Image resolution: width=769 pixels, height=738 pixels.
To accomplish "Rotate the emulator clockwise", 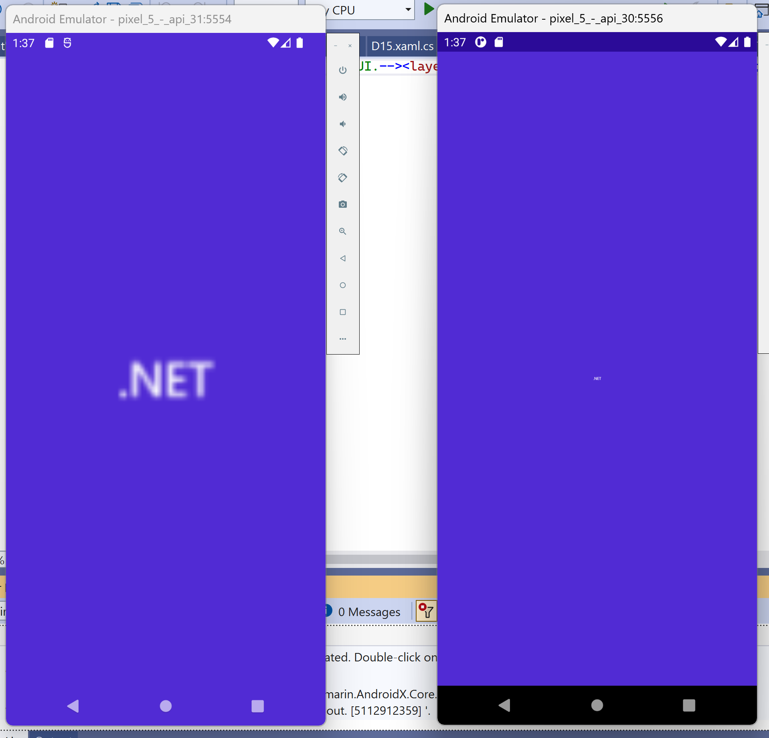I will (343, 178).
